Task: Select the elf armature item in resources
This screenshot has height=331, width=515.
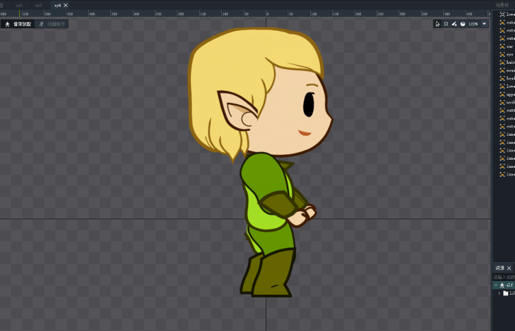Action: (x=505, y=285)
